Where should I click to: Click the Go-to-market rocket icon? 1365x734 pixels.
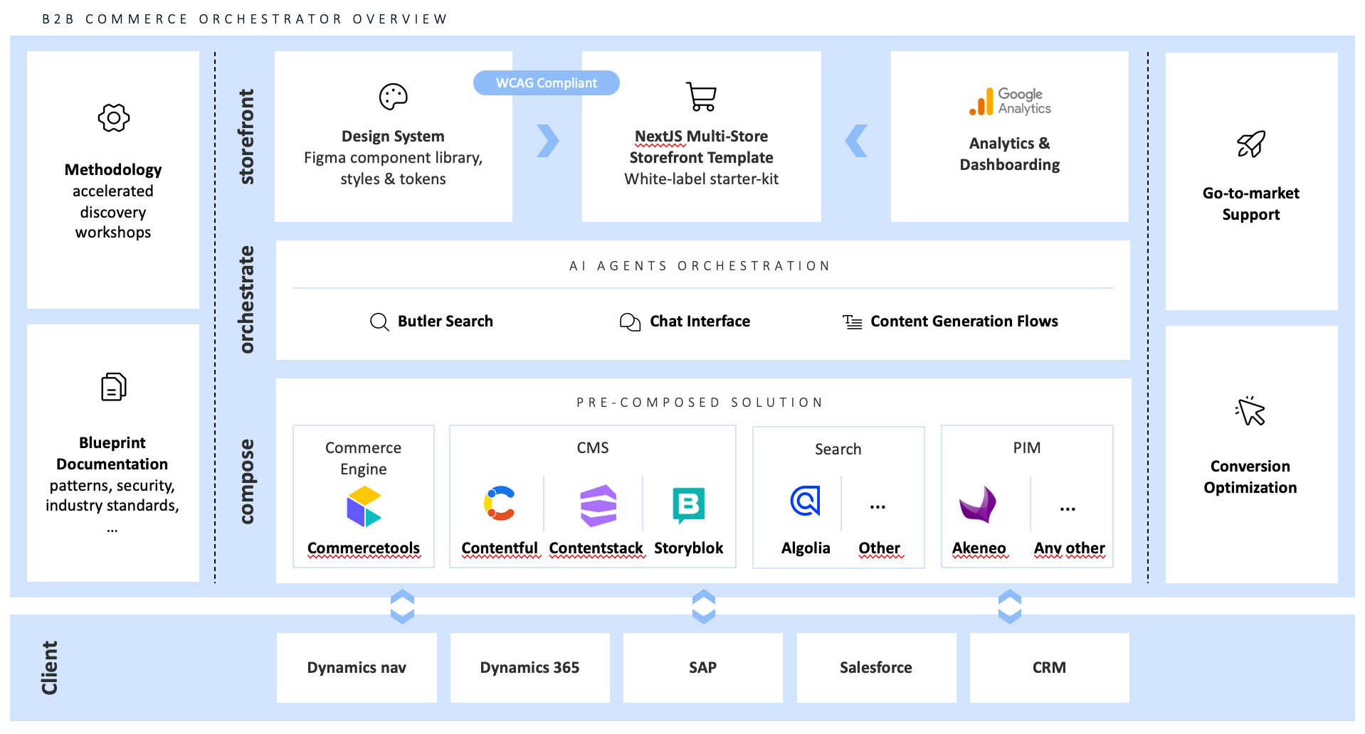[x=1250, y=144]
